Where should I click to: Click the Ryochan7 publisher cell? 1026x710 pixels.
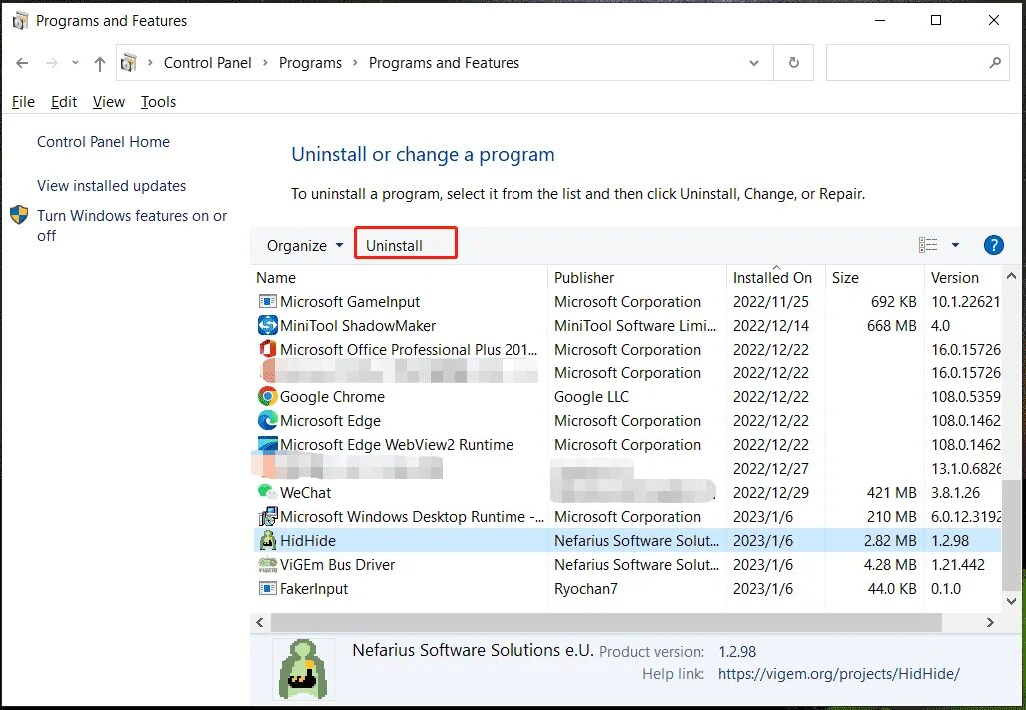pos(585,589)
